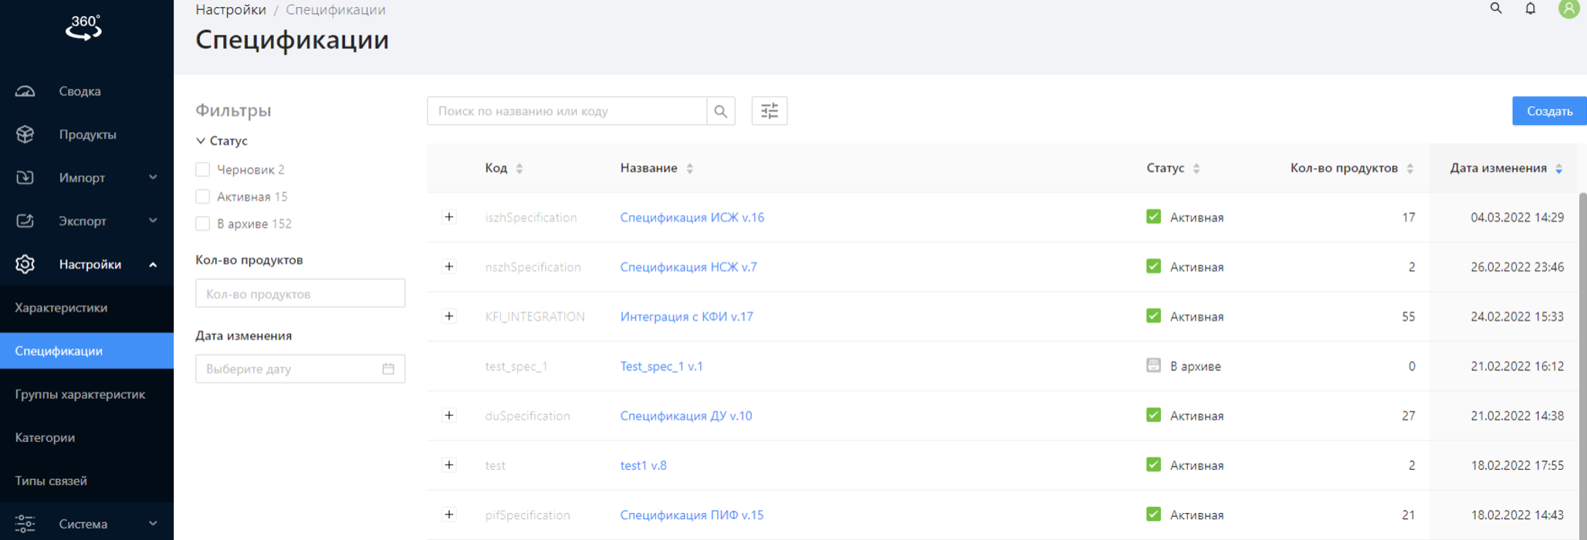
Task: Click the table's vertical scrollbar
Action: click(1582, 347)
